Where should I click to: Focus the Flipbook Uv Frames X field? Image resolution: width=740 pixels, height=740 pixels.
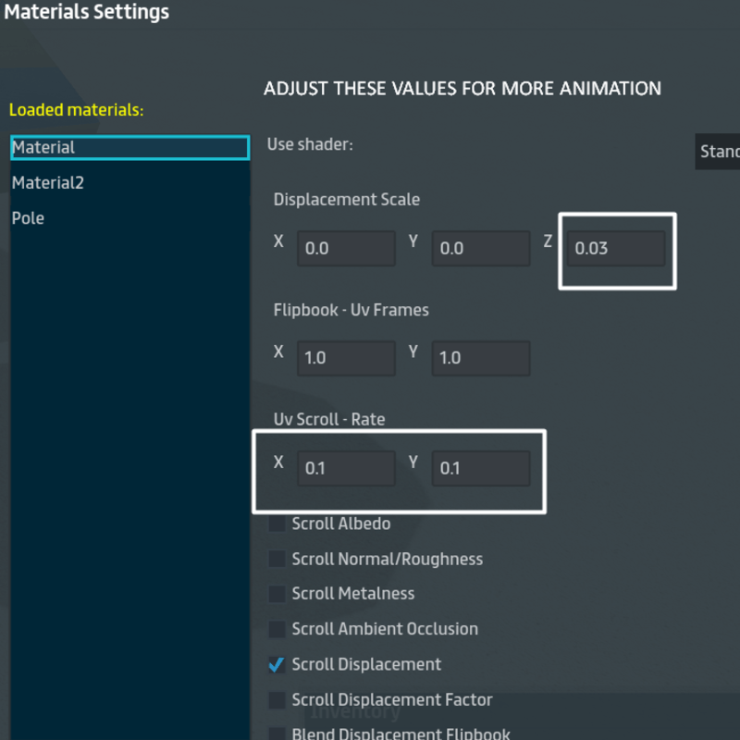[x=346, y=358]
